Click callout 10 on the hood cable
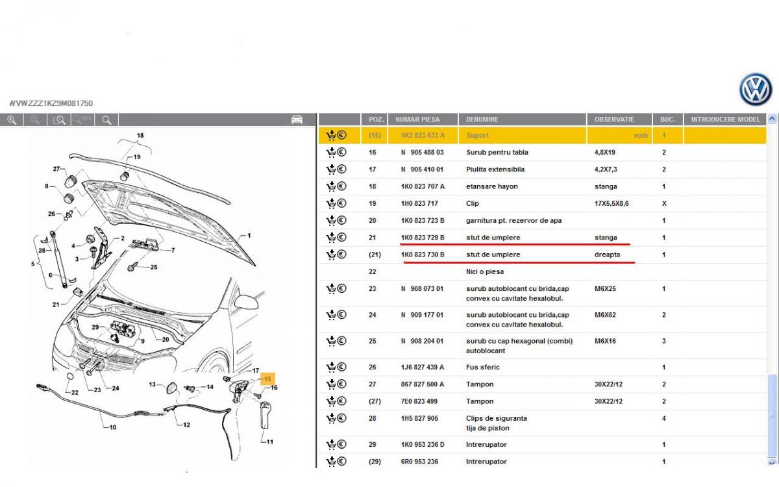 click(x=113, y=427)
